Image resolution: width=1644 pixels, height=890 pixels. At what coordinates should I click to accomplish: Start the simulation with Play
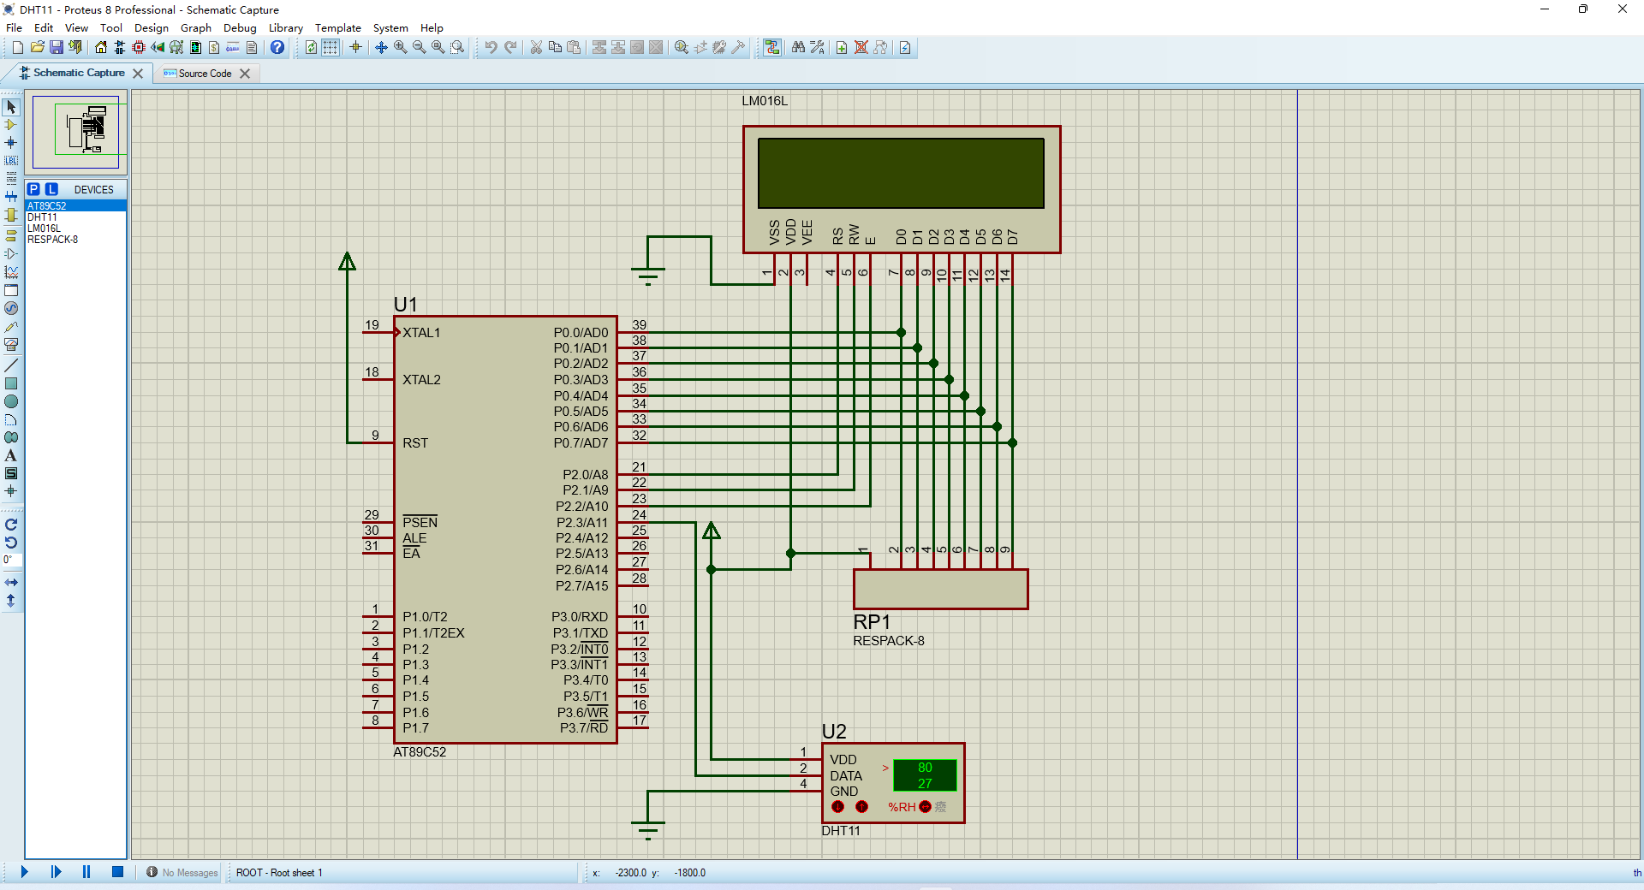[x=24, y=872]
